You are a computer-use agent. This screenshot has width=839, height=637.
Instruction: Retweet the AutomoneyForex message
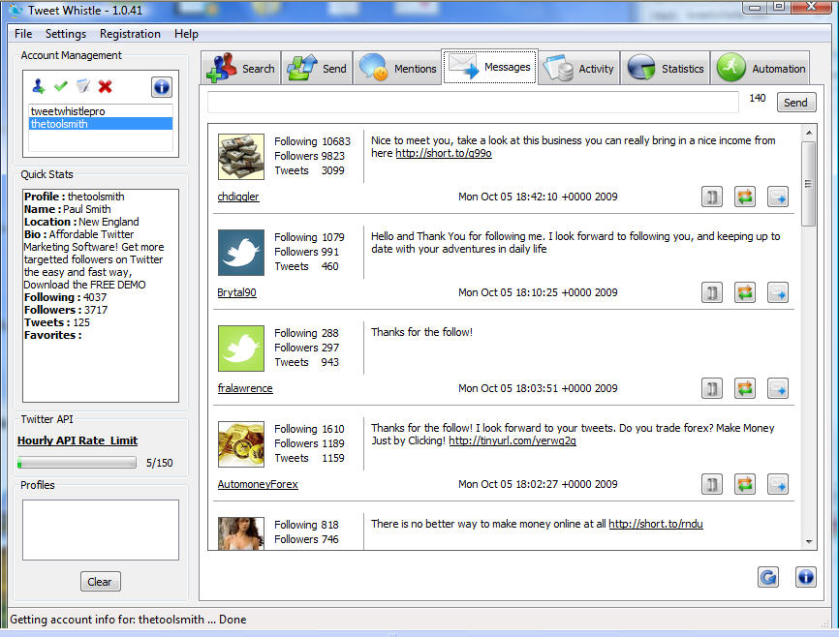click(745, 484)
